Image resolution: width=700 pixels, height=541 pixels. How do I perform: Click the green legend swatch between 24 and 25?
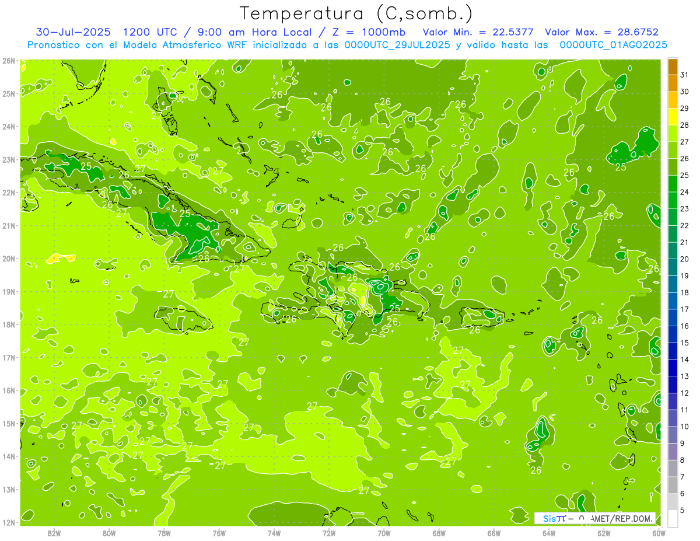pyautogui.click(x=673, y=183)
